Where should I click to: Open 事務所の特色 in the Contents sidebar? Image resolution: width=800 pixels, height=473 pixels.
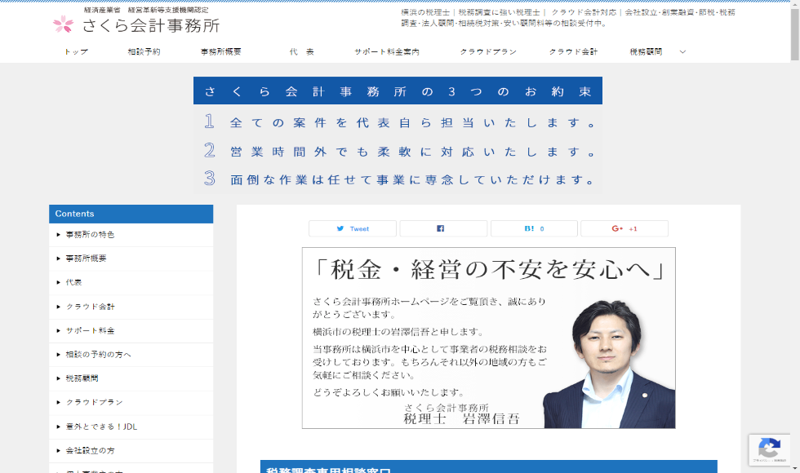coord(131,235)
